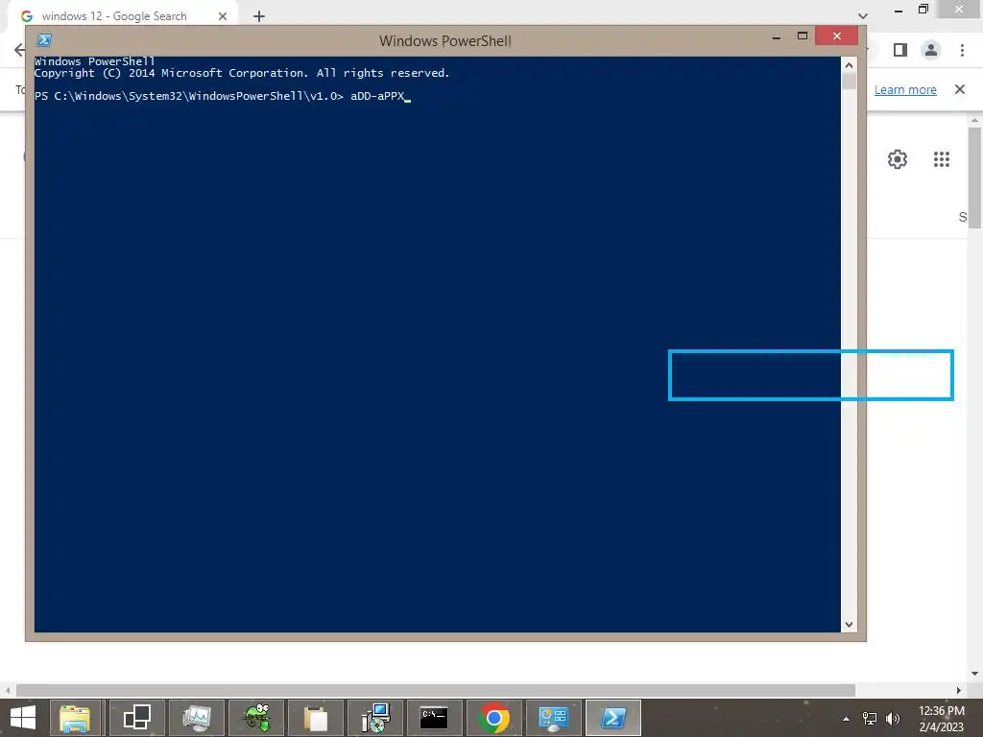Dismiss the Chrome infobar with X

pyautogui.click(x=960, y=89)
